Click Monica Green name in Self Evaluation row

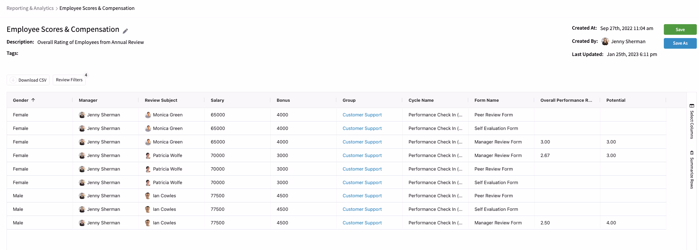pyautogui.click(x=168, y=128)
